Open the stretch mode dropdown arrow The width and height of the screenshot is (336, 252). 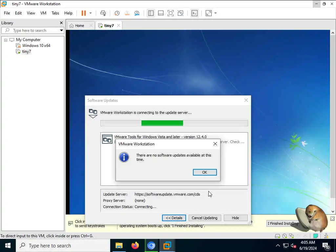click(216, 13)
